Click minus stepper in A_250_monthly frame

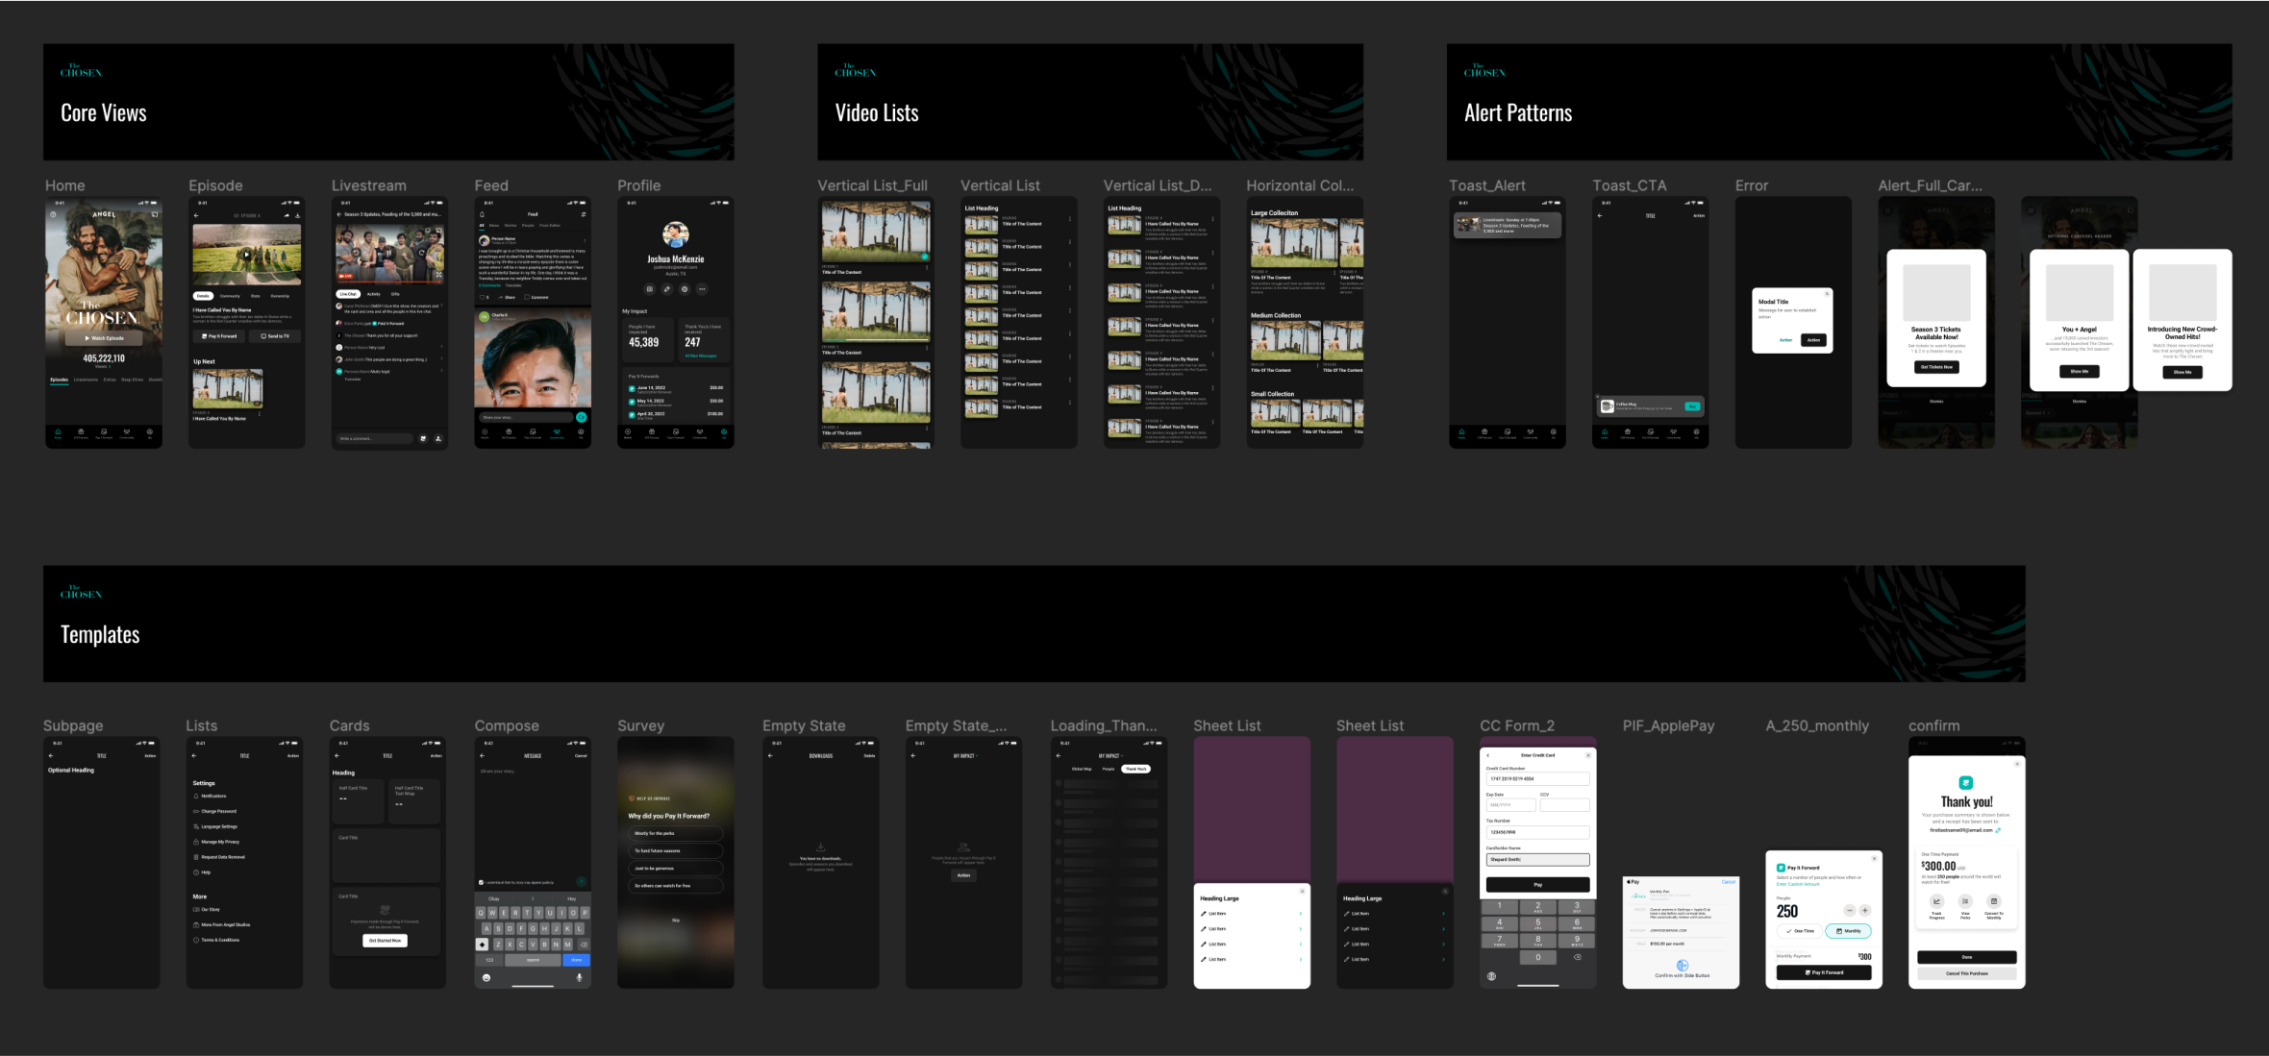1849,910
